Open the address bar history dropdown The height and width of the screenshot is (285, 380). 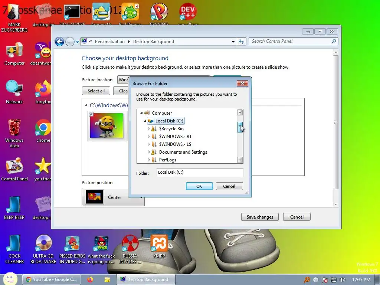pyautogui.click(x=233, y=42)
